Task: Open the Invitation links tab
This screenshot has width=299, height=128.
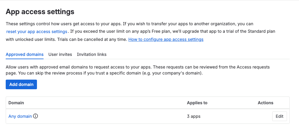Action: [x=92, y=55]
